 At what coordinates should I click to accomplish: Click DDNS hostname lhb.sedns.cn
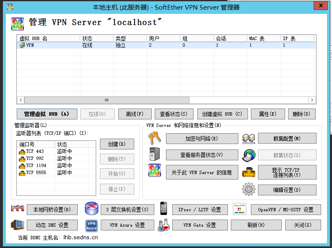click(81, 238)
